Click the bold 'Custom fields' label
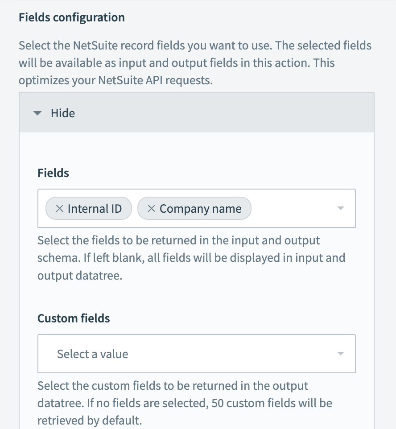 (x=74, y=318)
